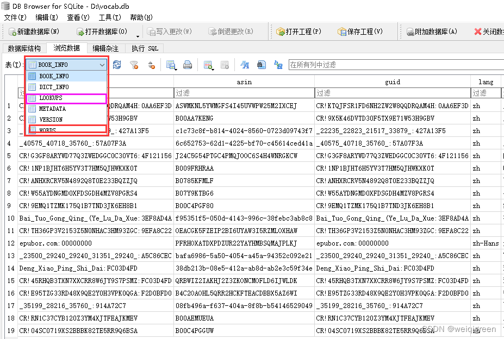Screen dimensions: 504x339
Task: Click the delete record icon
Action: pyautogui.click(x=225, y=65)
